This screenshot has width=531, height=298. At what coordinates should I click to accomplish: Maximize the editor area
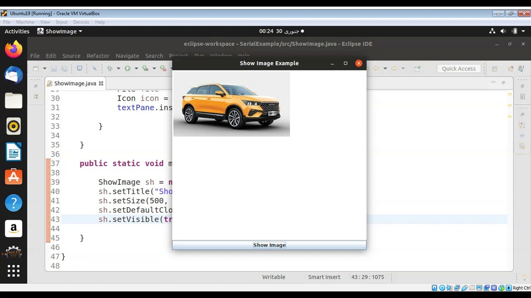tap(503, 82)
